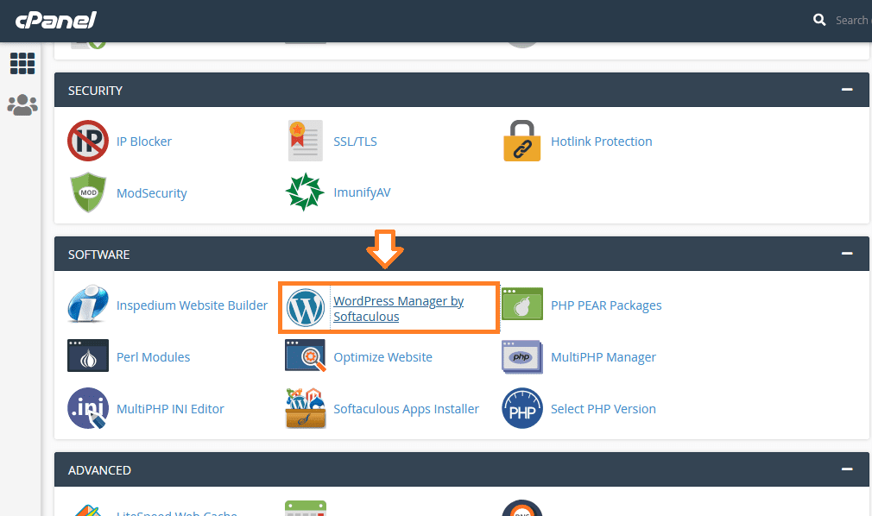The width and height of the screenshot is (872, 516).
Task: Open the PHP PEAR Packages link
Action: [606, 305]
